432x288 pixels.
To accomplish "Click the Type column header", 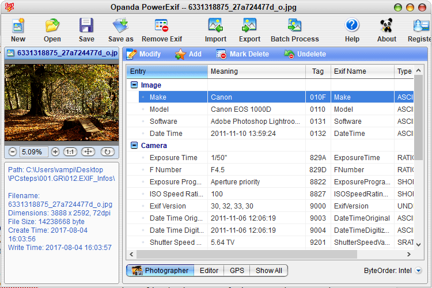I will [x=404, y=71].
